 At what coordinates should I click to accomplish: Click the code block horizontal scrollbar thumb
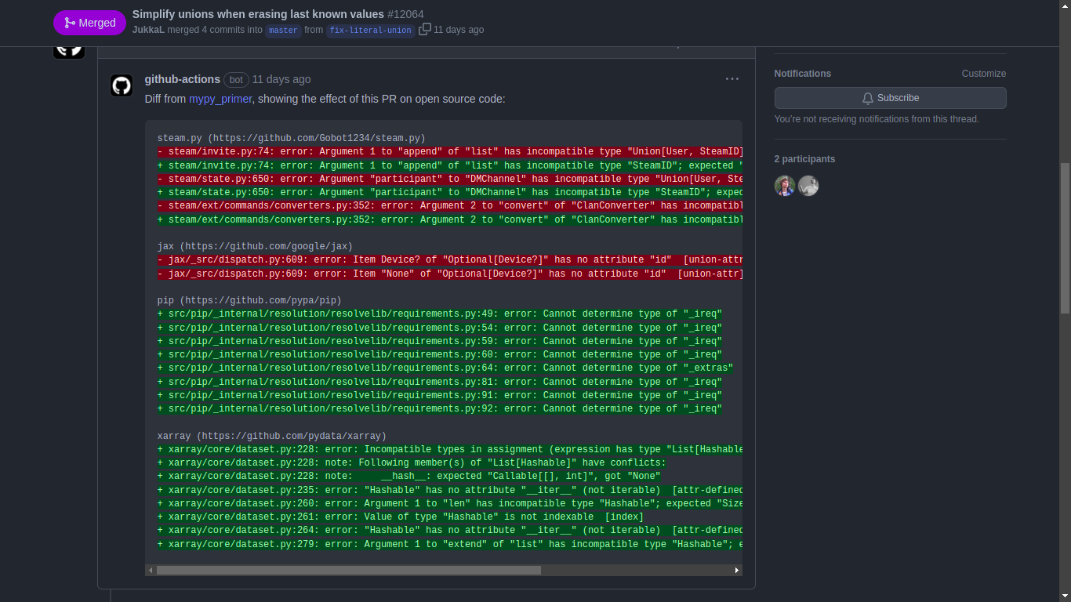click(x=349, y=570)
